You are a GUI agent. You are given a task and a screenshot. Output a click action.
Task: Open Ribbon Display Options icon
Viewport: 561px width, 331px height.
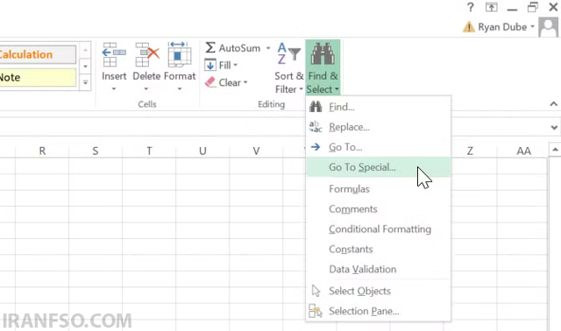[491, 7]
